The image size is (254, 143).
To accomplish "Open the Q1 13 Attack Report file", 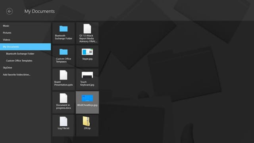I will [87, 33].
